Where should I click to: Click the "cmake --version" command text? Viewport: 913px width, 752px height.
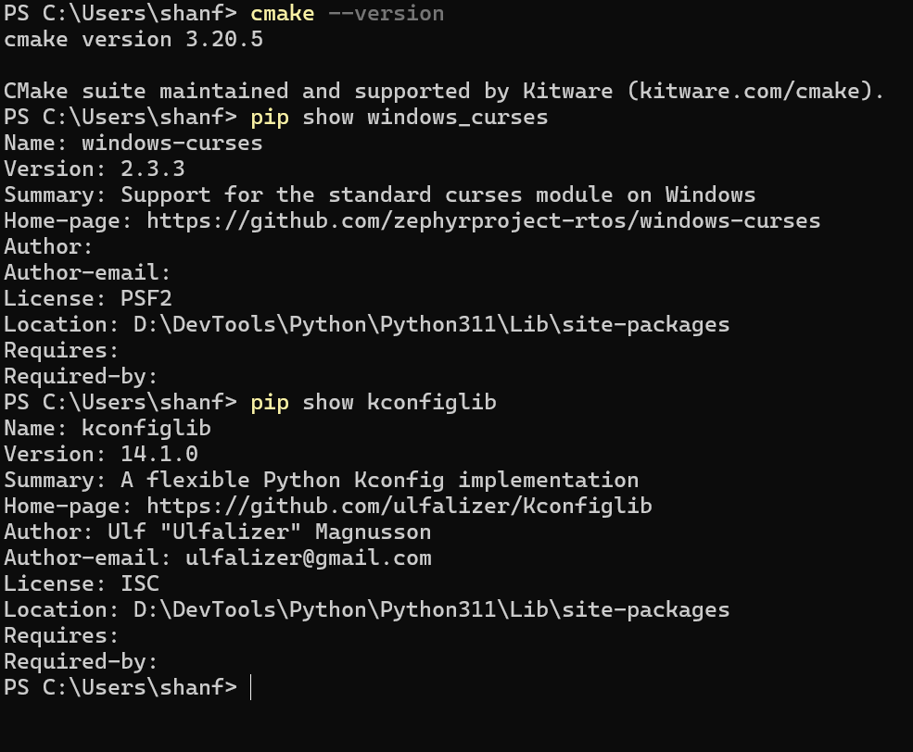point(347,13)
